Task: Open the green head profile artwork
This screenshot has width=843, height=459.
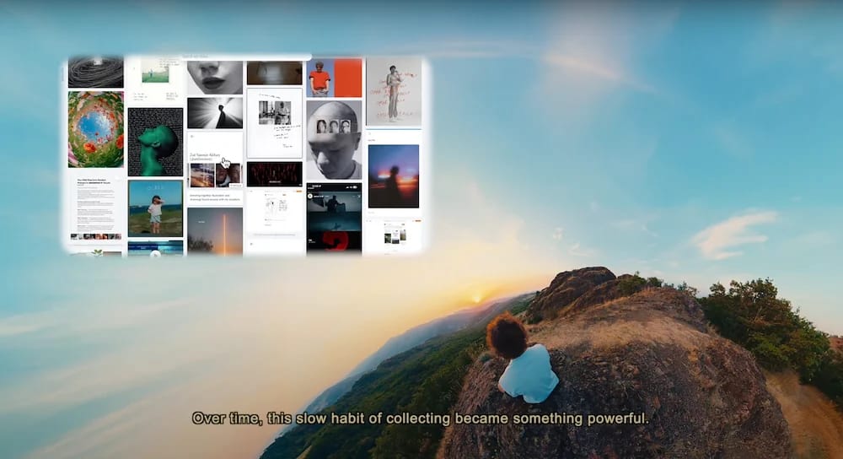Action: pyautogui.click(x=155, y=141)
